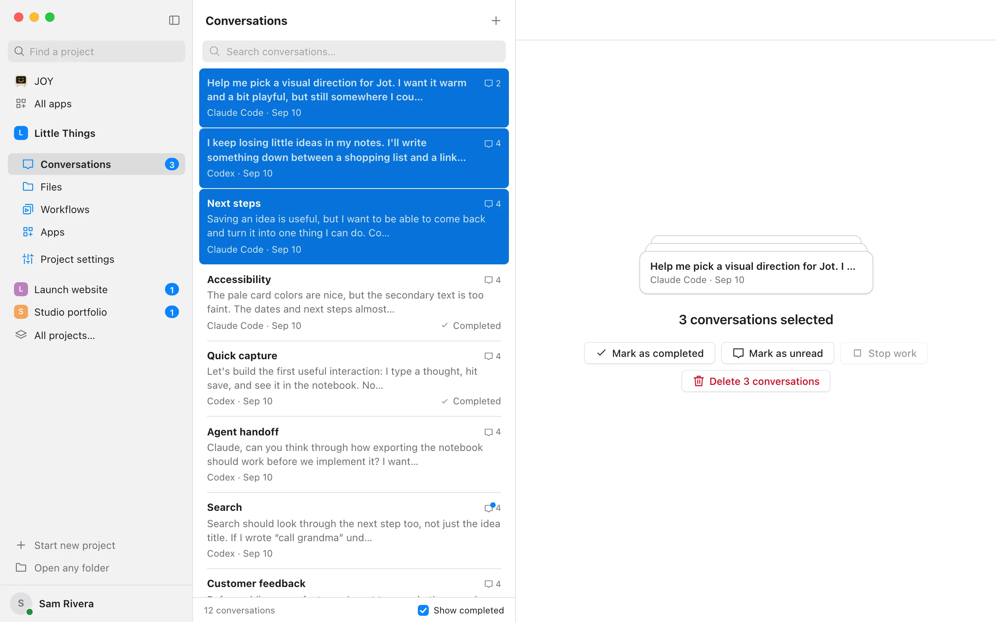The height and width of the screenshot is (622, 996).
Task: Click the Stop work button
Action: (x=884, y=353)
